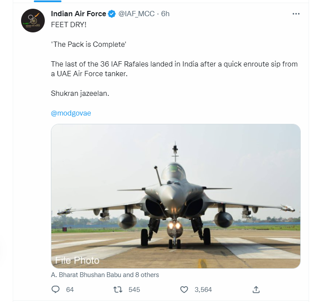Click the blue verified badge
This screenshot has height=302, width=313.
coord(112,14)
